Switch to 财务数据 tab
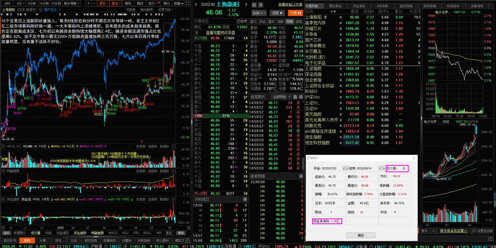Screen dimensions: 496x248 coord(430,6)
